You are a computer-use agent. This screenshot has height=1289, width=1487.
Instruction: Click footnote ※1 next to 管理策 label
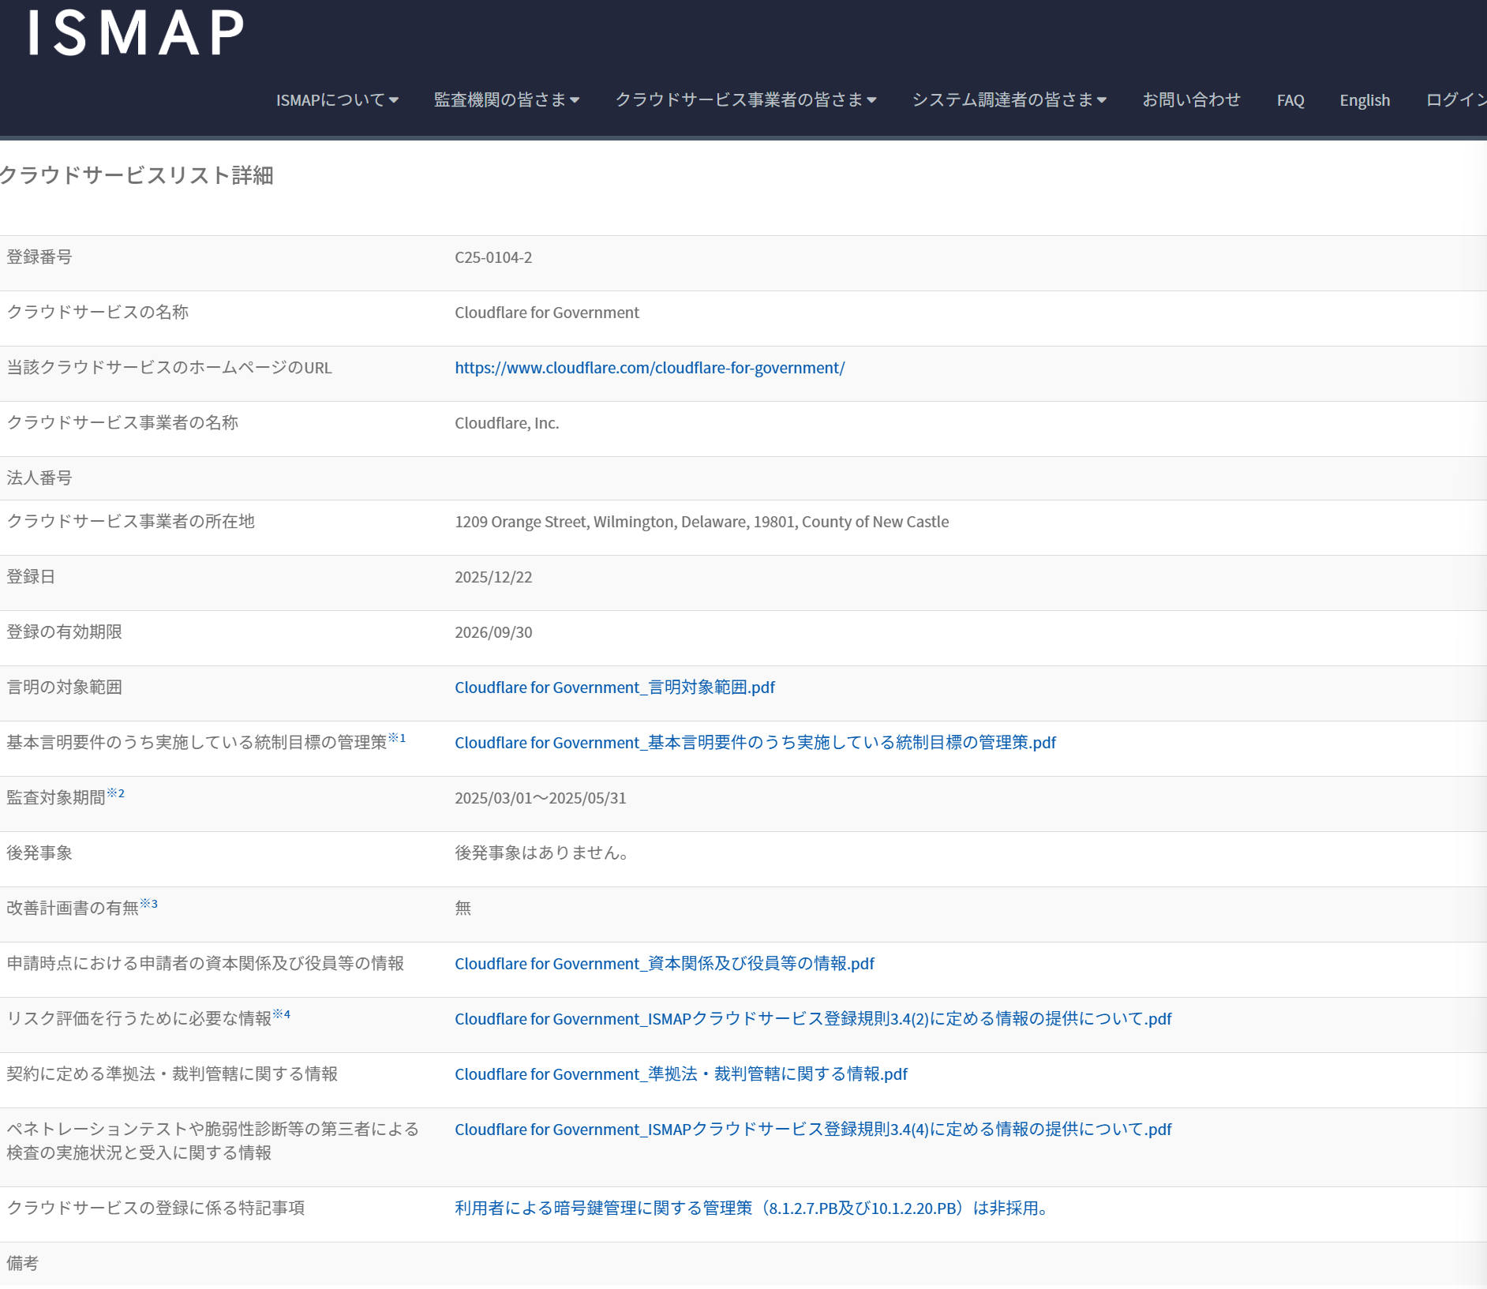tap(397, 738)
